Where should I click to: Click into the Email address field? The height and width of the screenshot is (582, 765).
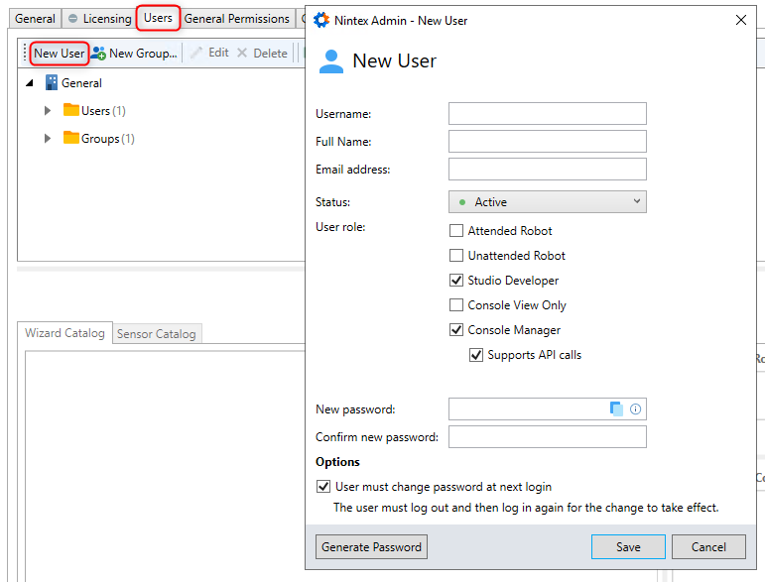[x=548, y=170]
